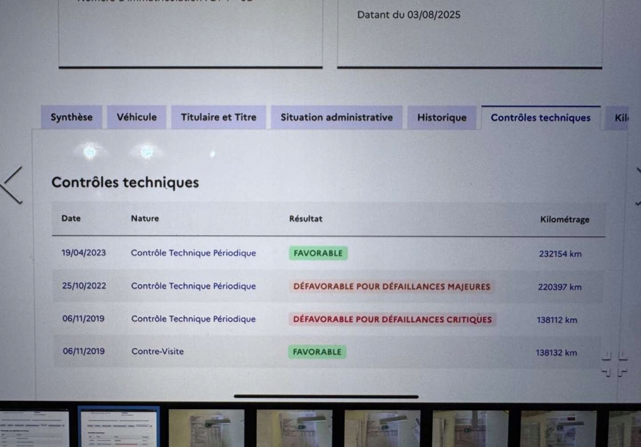Click the FAVORABLE badge in the Contre-Visite row
This screenshot has height=447, width=641.
[317, 352]
